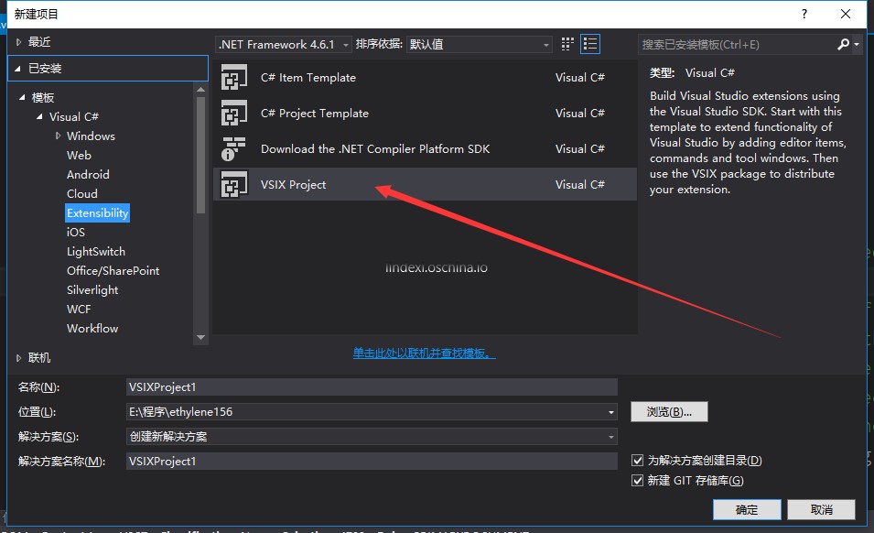Viewport: 874px width, 533px height.
Task: Click the search magnifier icon
Action: (843, 44)
